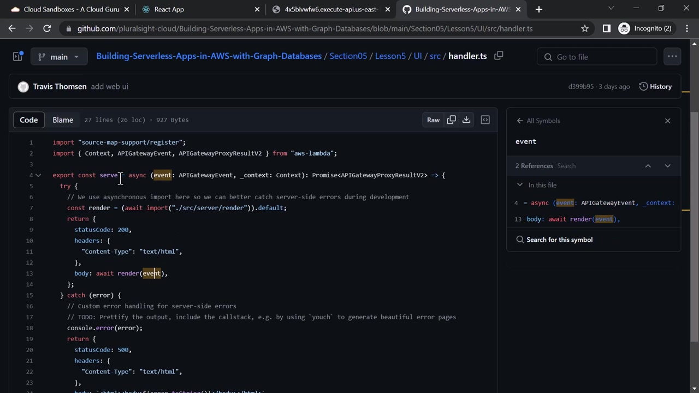Open the more file actions menu

[672, 56]
